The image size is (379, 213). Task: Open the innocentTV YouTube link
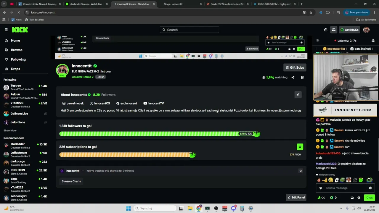153,103
